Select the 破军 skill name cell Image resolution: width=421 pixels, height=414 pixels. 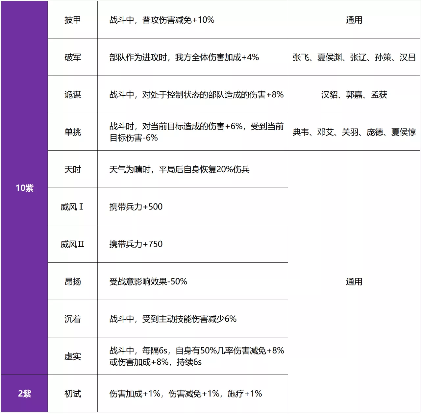(72, 58)
